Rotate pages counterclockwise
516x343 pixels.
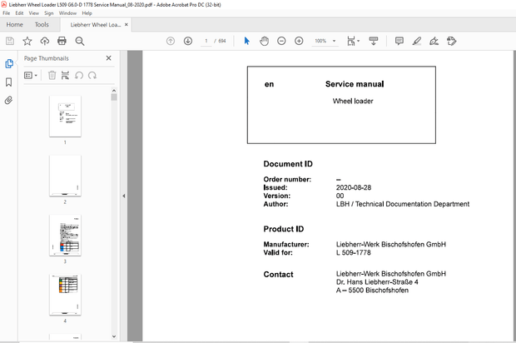(79, 76)
